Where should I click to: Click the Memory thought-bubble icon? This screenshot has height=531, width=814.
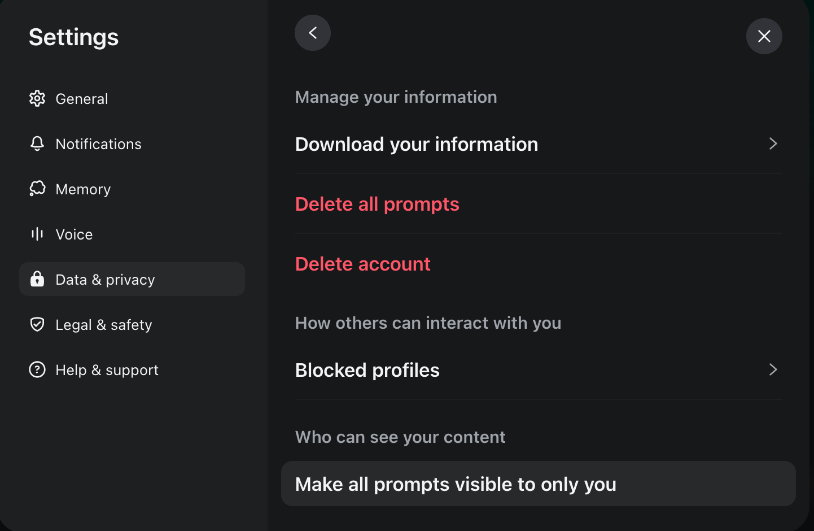coord(37,189)
